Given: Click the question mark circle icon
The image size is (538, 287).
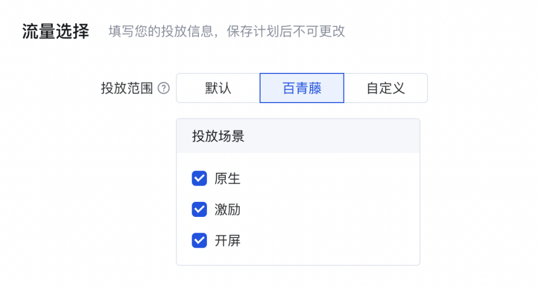Looking at the screenshot, I should click(x=164, y=88).
